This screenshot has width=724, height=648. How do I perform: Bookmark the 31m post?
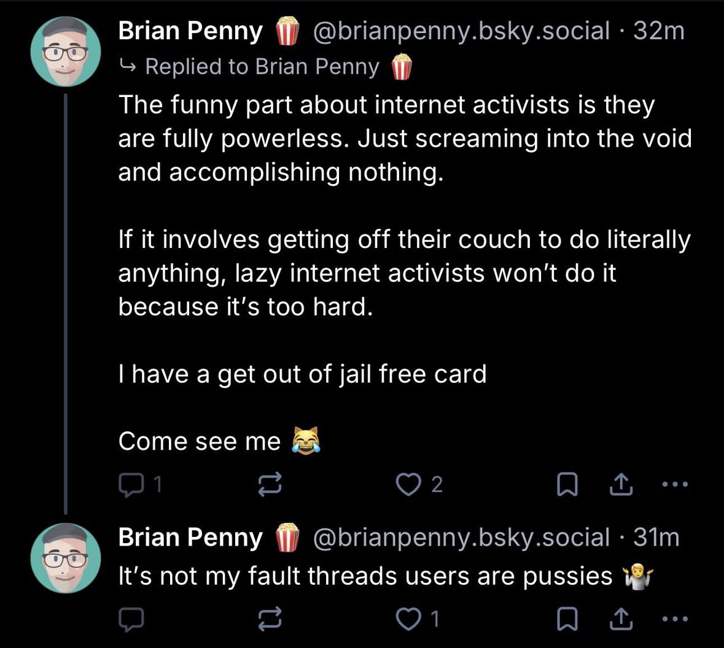tap(566, 620)
